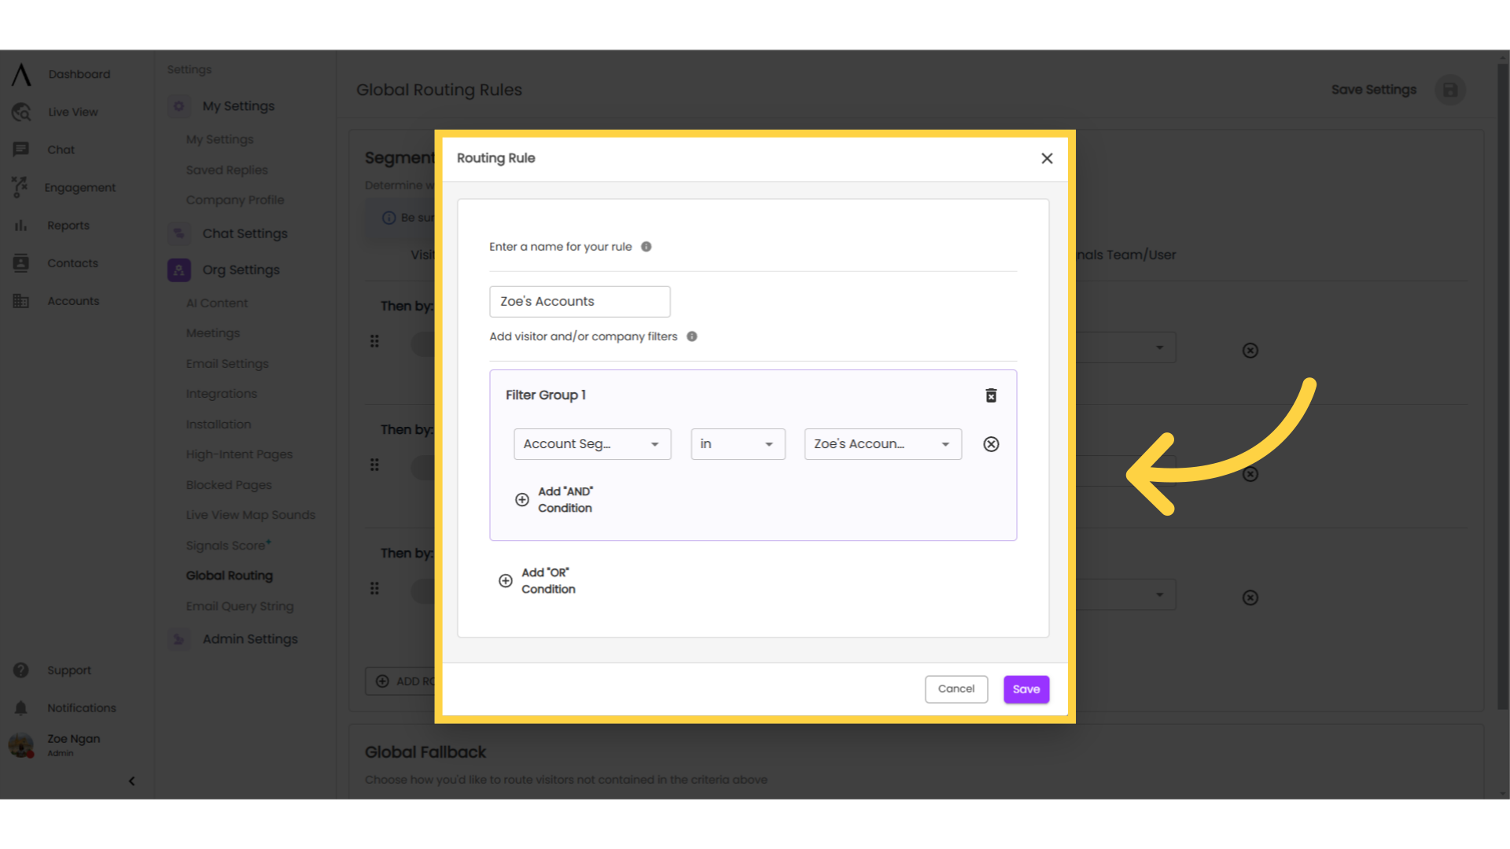
Task: Open Contacts section
Action: click(72, 263)
